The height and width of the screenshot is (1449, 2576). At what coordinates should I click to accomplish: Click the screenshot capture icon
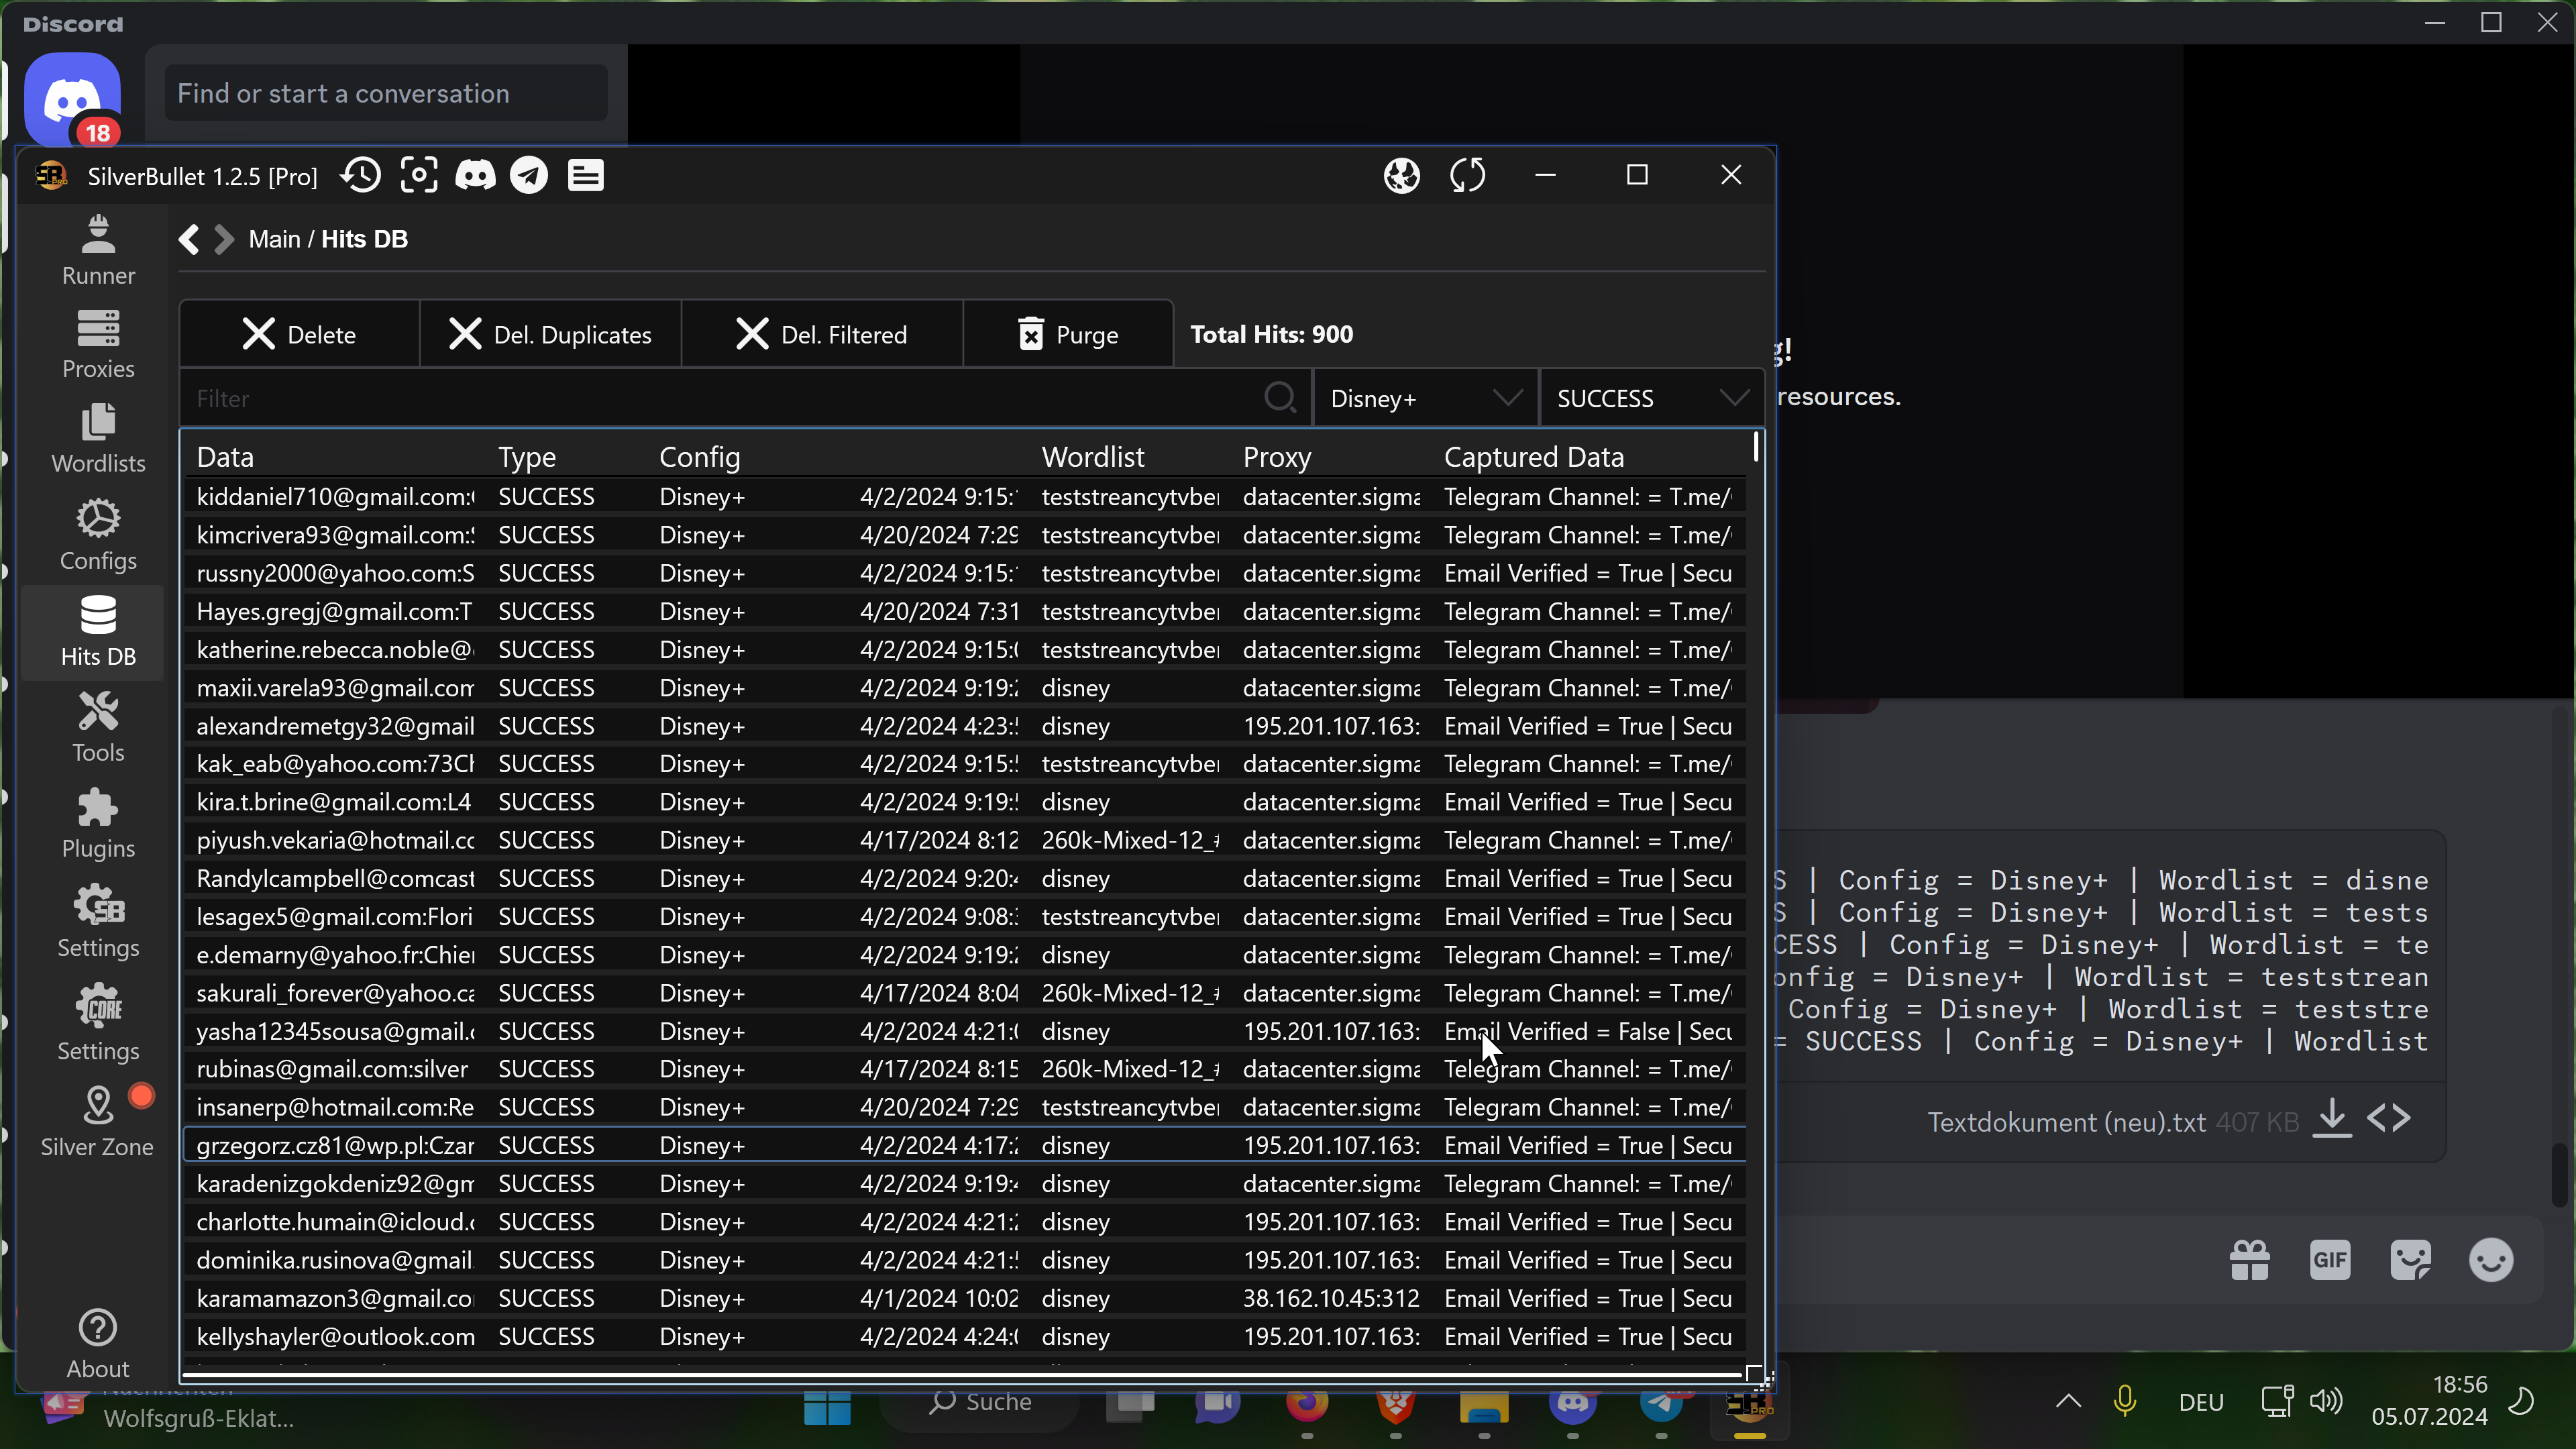(x=419, y=176)
